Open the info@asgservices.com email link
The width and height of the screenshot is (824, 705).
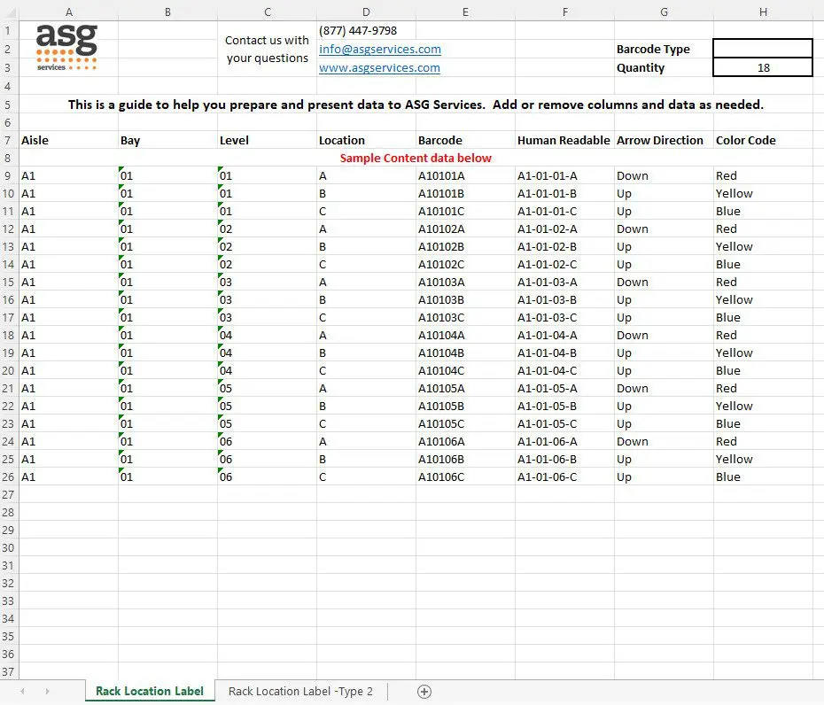(379, 49)
